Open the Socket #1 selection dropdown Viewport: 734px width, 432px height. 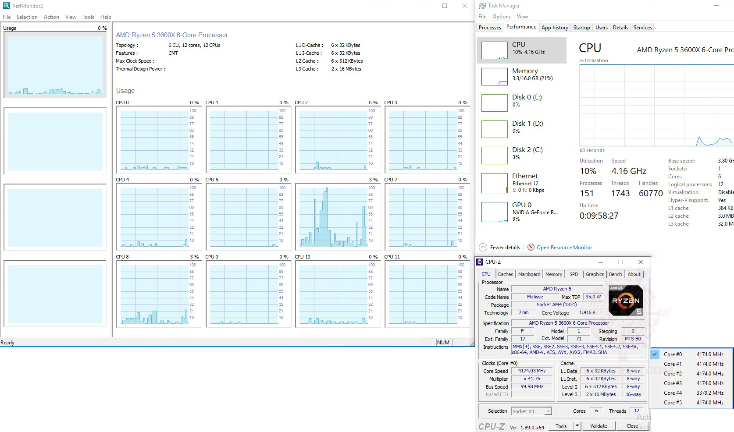point(531,411)
